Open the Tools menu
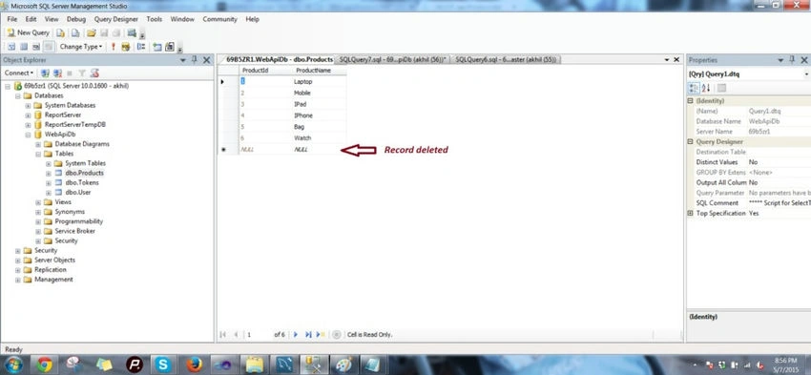811x375 pixels. [x=155, y=19]
